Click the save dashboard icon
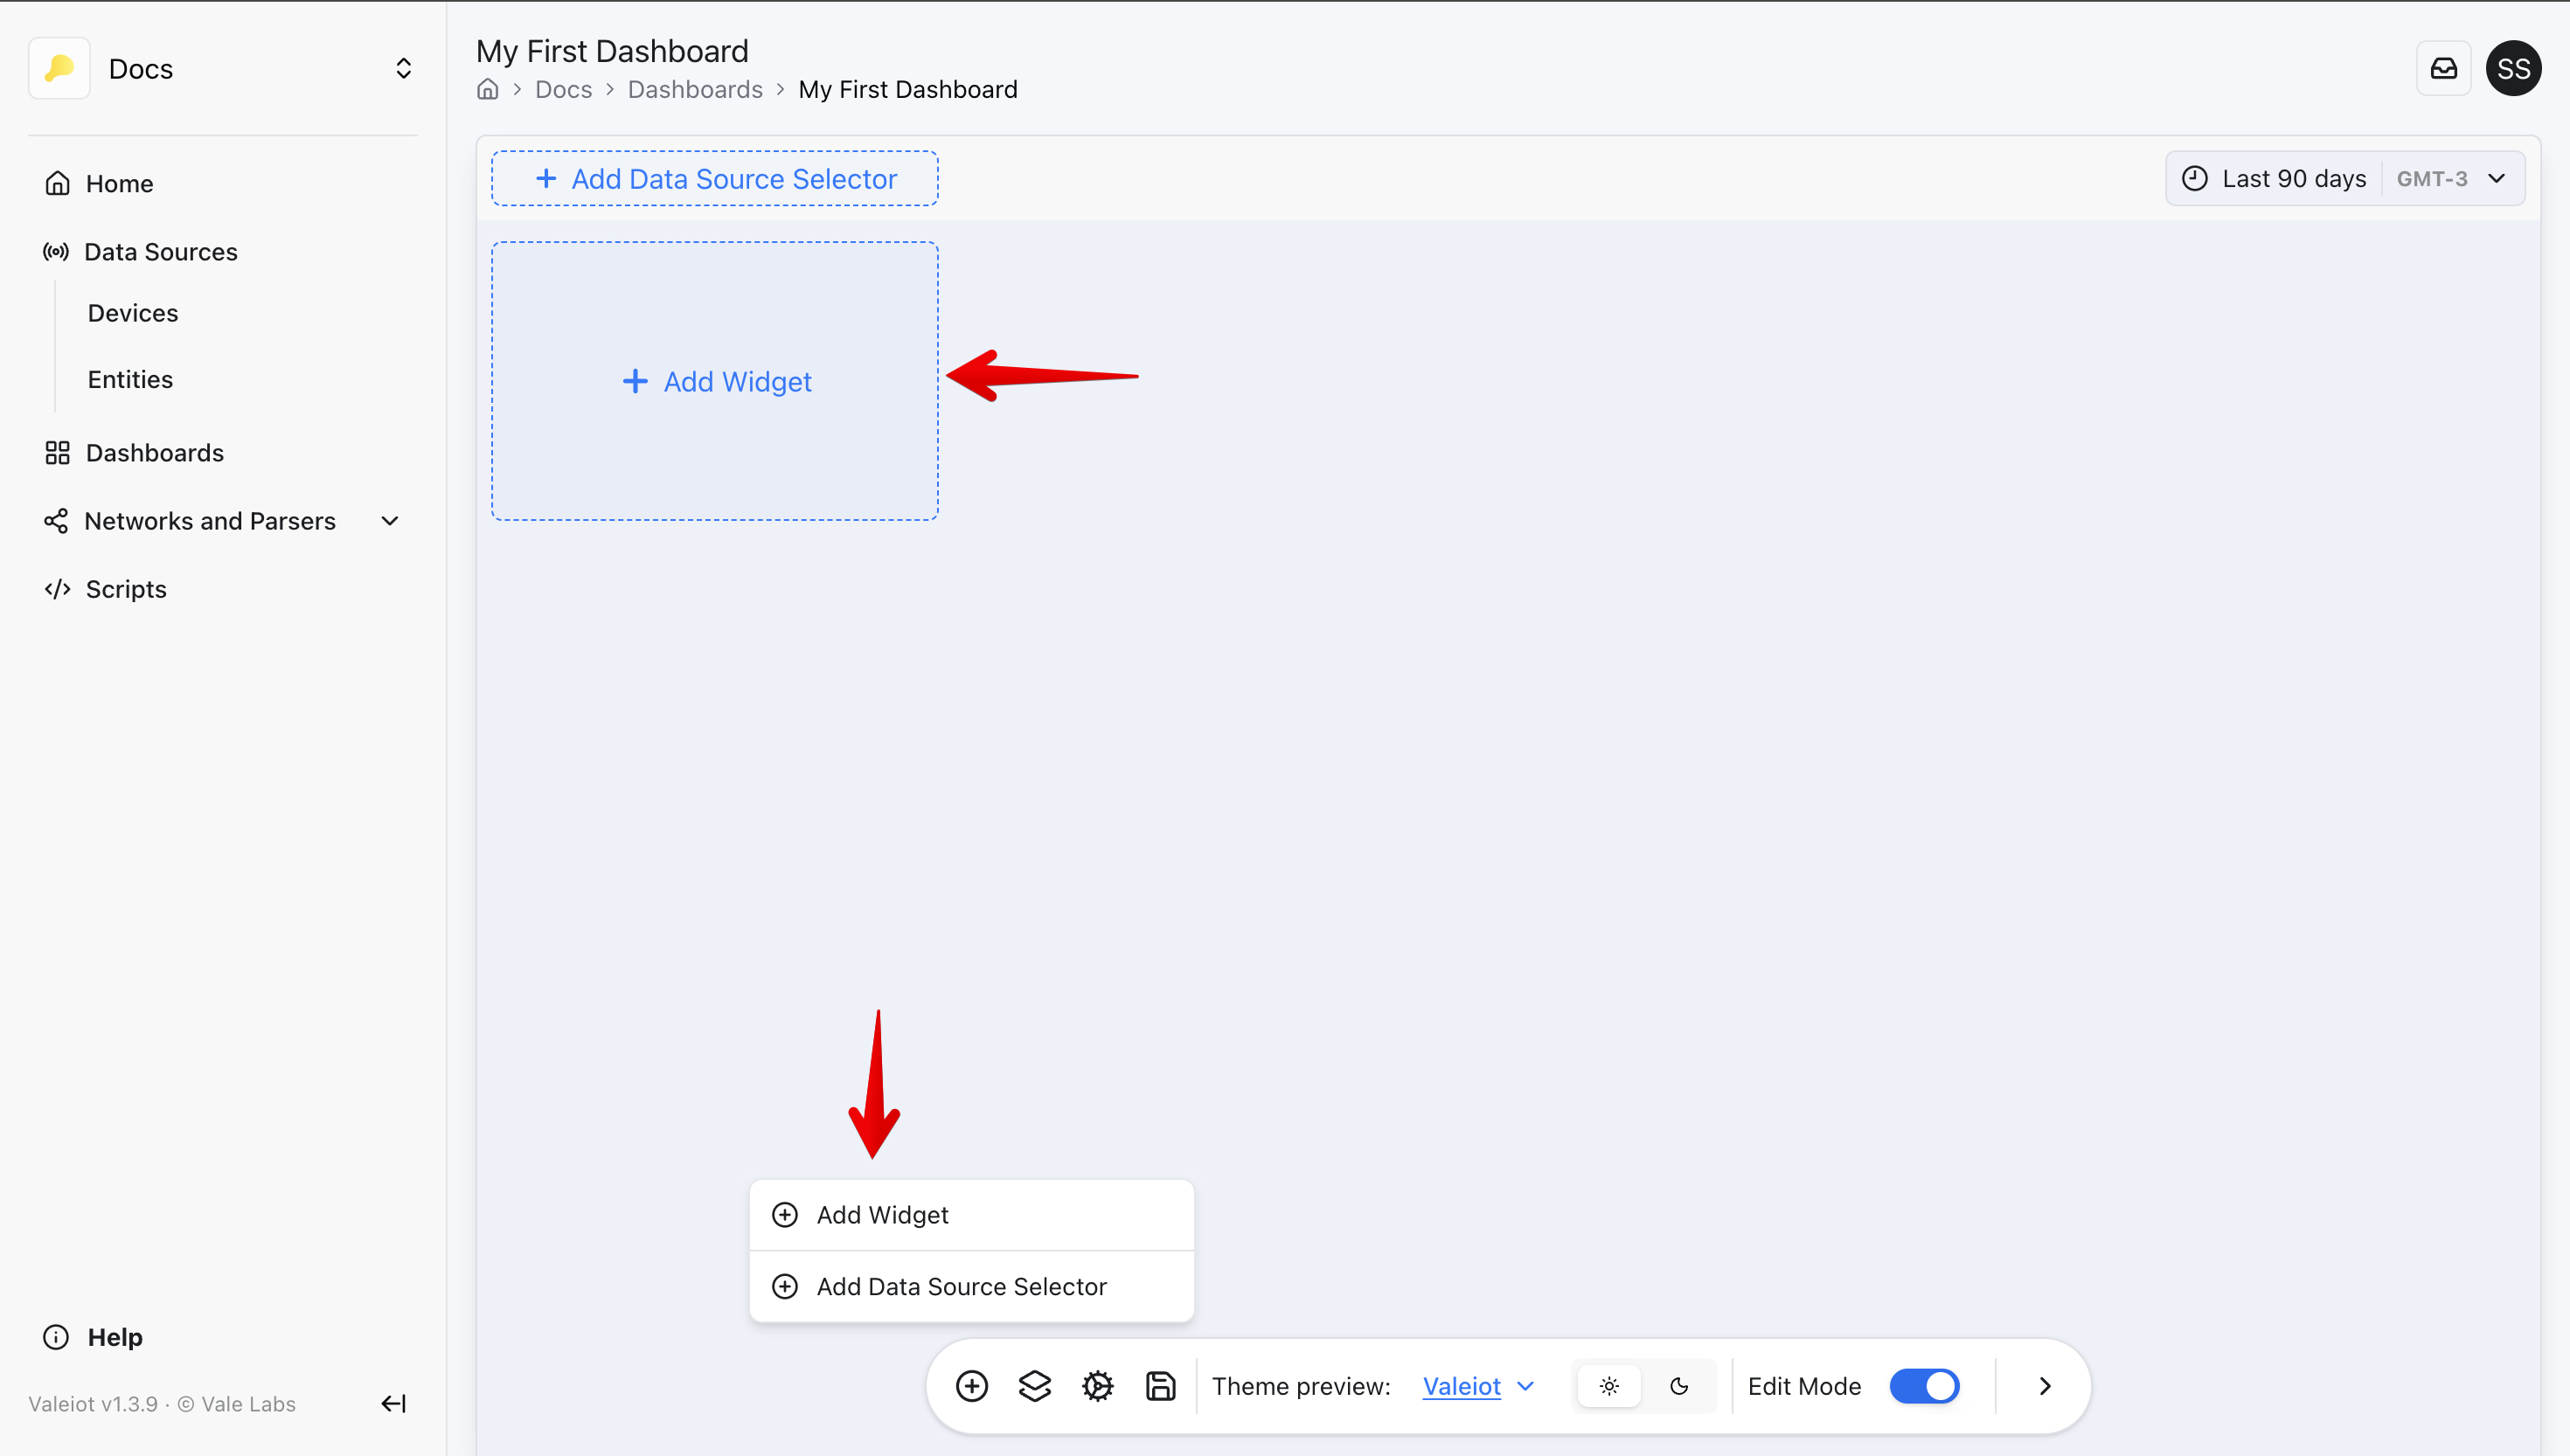Image resolution: width=2570 pixels, height=1456 pixels. click(x=1160, y=1386)
